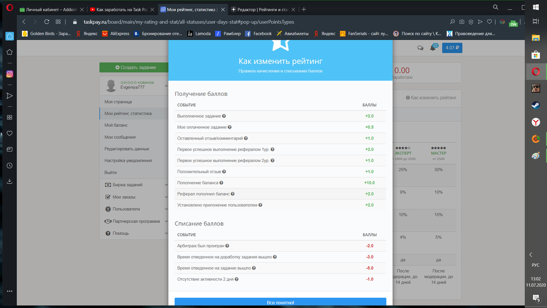Open Facebook bookmark
Screen dimensions: 547x308
click(x=258, y=33)
